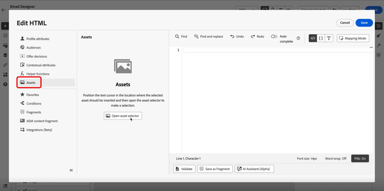Click brush styles icon in Email Designer
Image resolution: width=384 pixels, height=191 pixels.
pyautogui.click(x=378, y=36)
